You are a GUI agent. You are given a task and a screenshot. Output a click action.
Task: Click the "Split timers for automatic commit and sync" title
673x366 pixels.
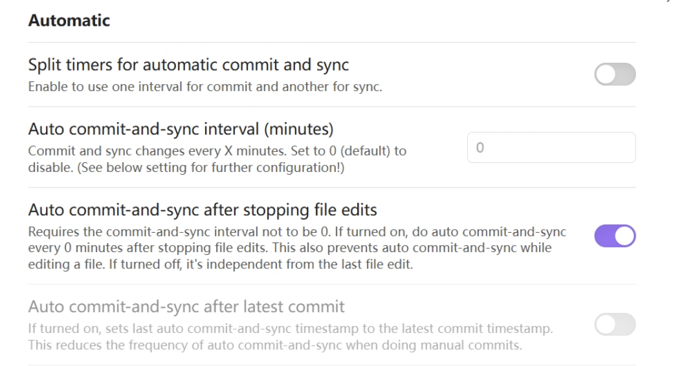[x=189, y=65]
